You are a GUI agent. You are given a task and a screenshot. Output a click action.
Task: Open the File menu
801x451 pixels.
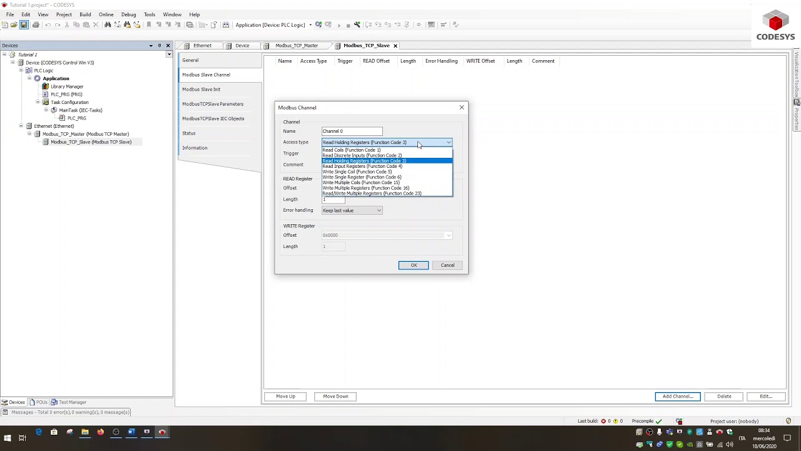point(10,14)
